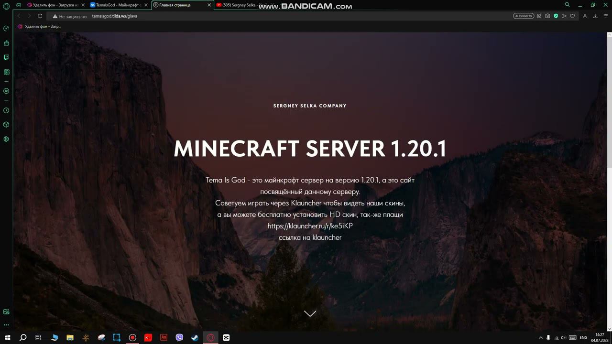Open the profile account icon
This screenshot has height=344, width=612.
point(585,16)
